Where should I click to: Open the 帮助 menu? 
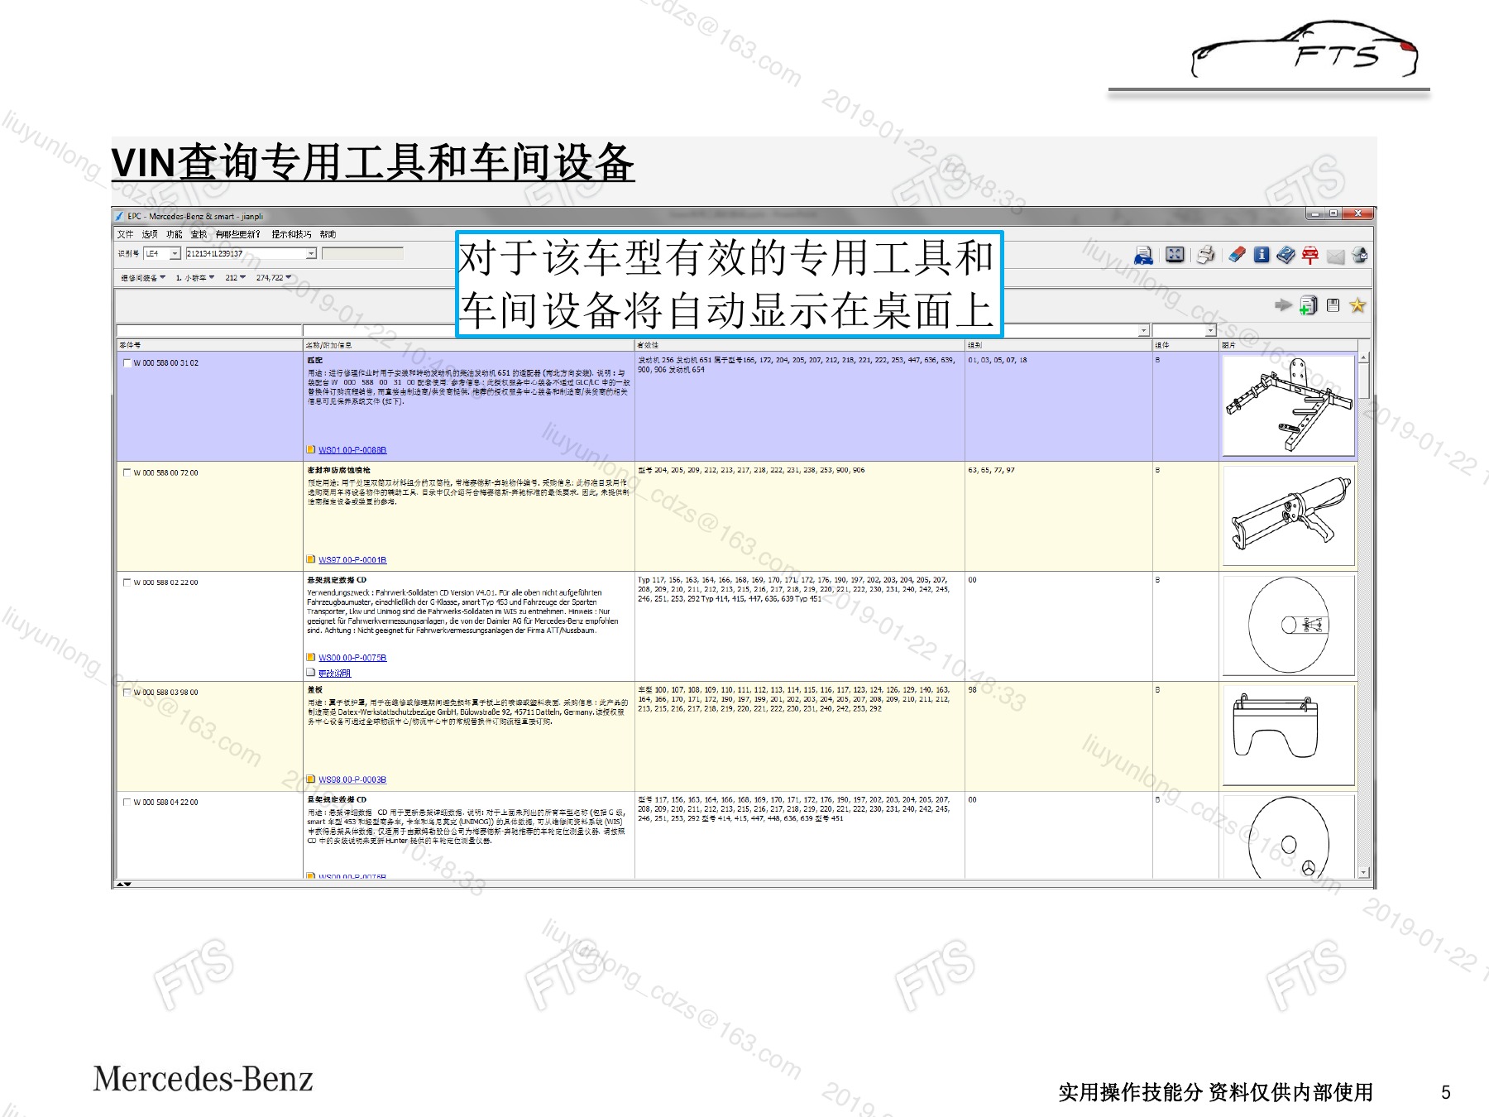[328, 234]
